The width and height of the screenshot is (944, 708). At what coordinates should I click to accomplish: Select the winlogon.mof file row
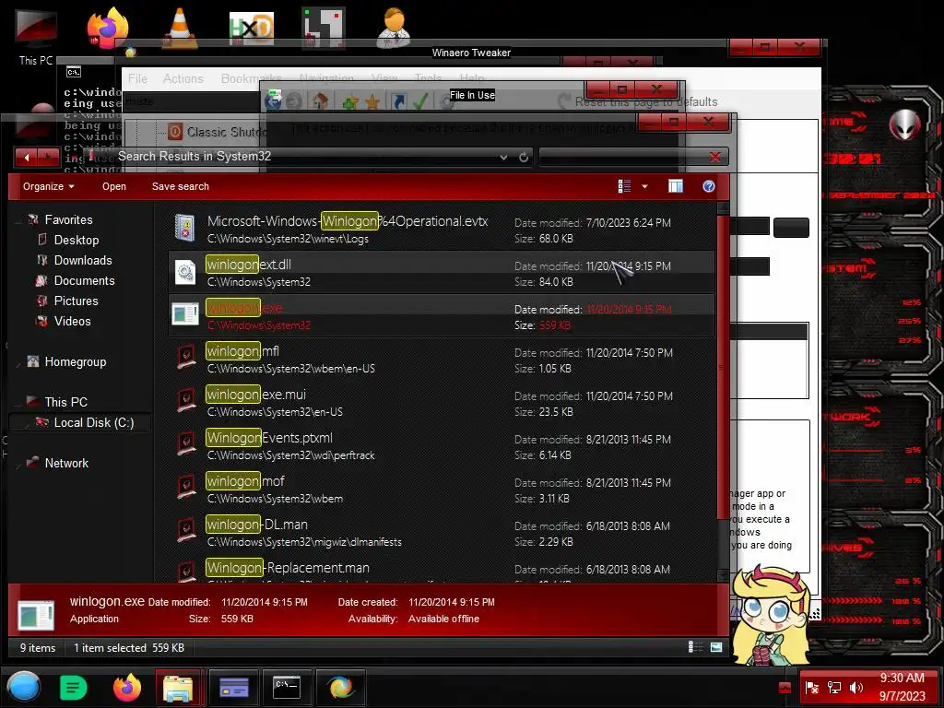click(441, 490)
